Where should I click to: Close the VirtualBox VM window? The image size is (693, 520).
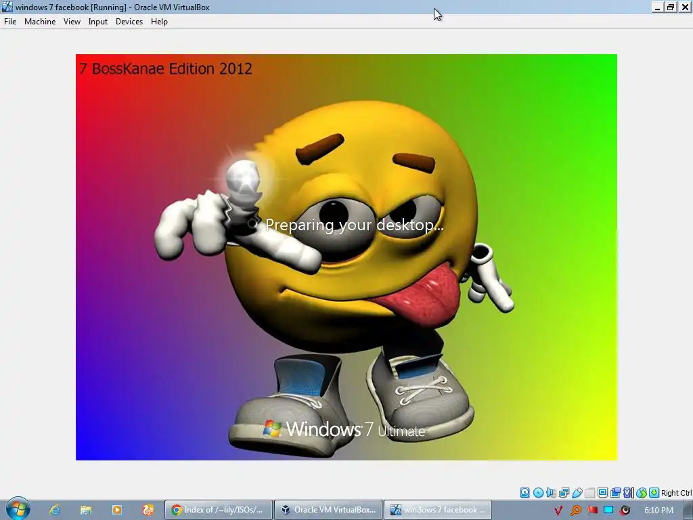coord(685,7)
